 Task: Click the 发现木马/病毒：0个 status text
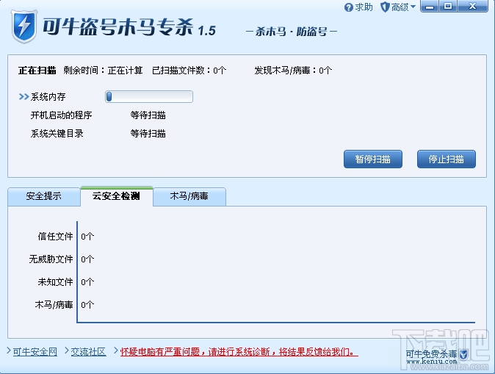coord(293,71)
